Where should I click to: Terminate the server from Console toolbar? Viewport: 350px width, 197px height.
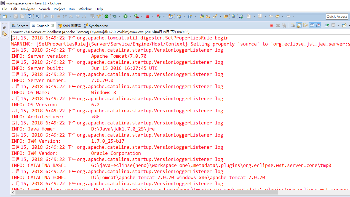[x=271, y=25]
